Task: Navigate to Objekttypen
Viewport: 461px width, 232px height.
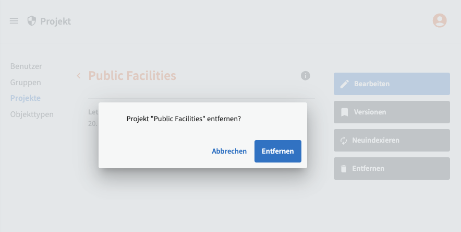Action: 32,114
